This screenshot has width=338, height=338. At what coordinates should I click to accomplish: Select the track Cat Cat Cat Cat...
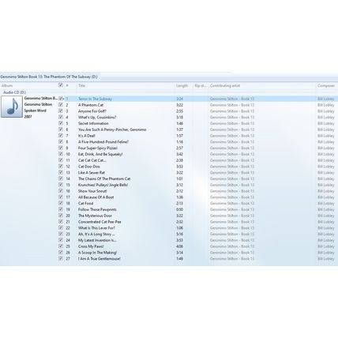click(x=92, y=160)
